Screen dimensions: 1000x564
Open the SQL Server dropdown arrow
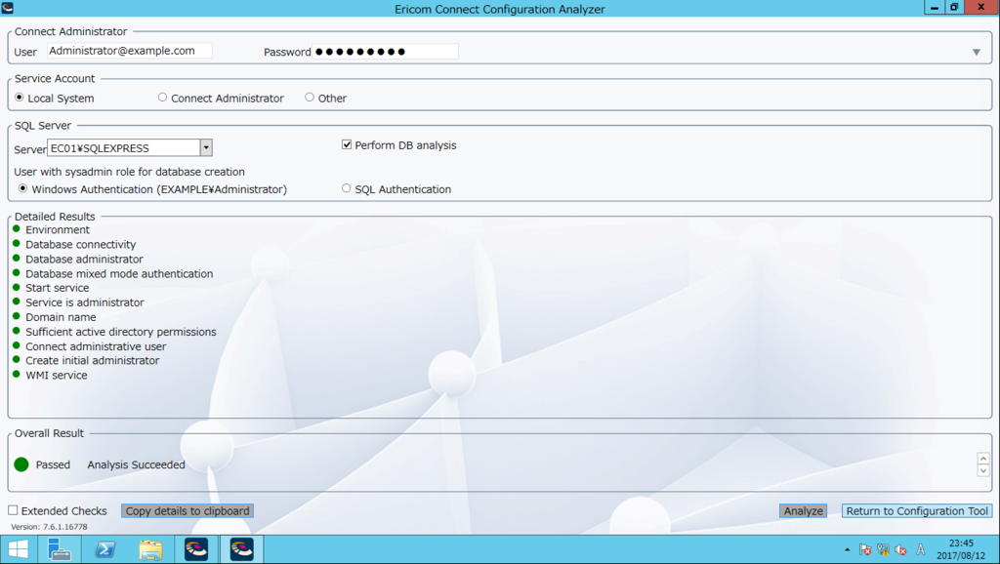point(206,148)
